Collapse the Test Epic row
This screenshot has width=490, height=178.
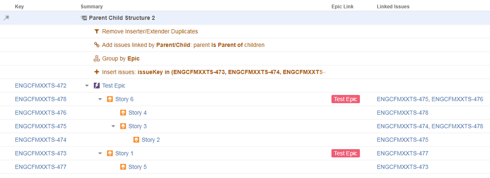click(87, 86)
